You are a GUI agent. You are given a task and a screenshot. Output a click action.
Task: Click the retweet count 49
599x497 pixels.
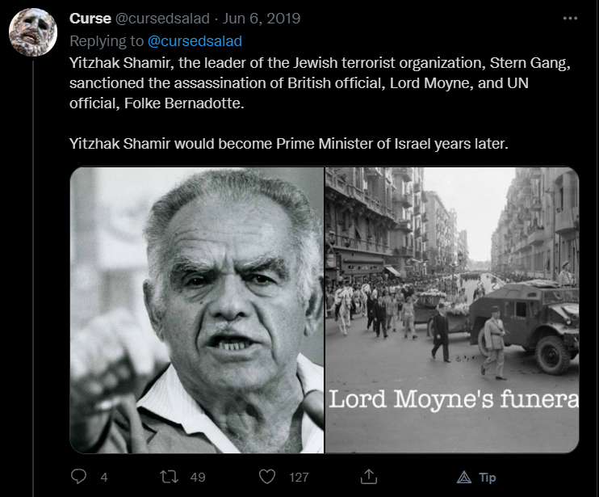pyautogui.click(x=198, y=477)
